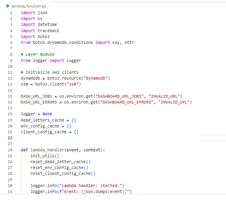Click the string "dynamodb" on line 12
Image resolution: width=226 pixels, height=200 pixels.
pos(96,78)
